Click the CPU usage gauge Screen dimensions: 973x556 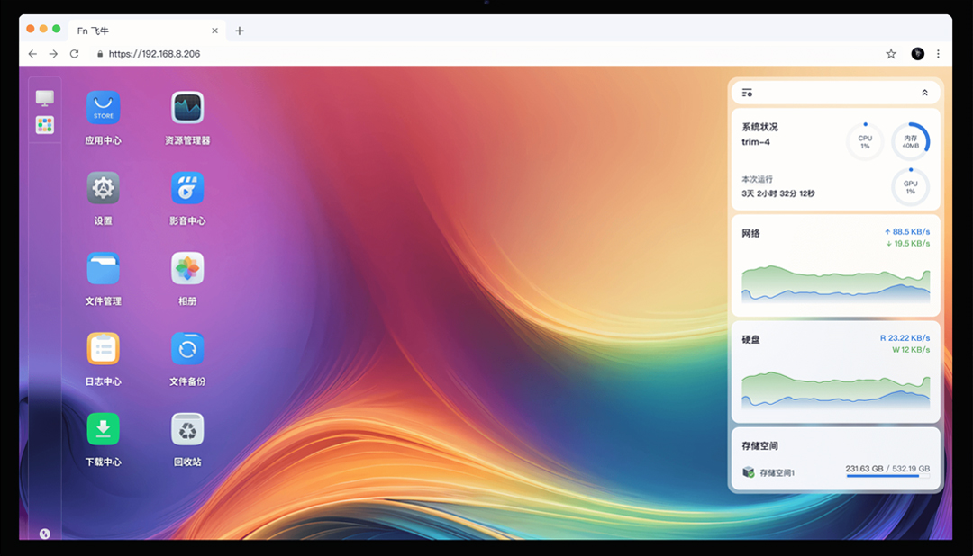(x=865, y=142)
